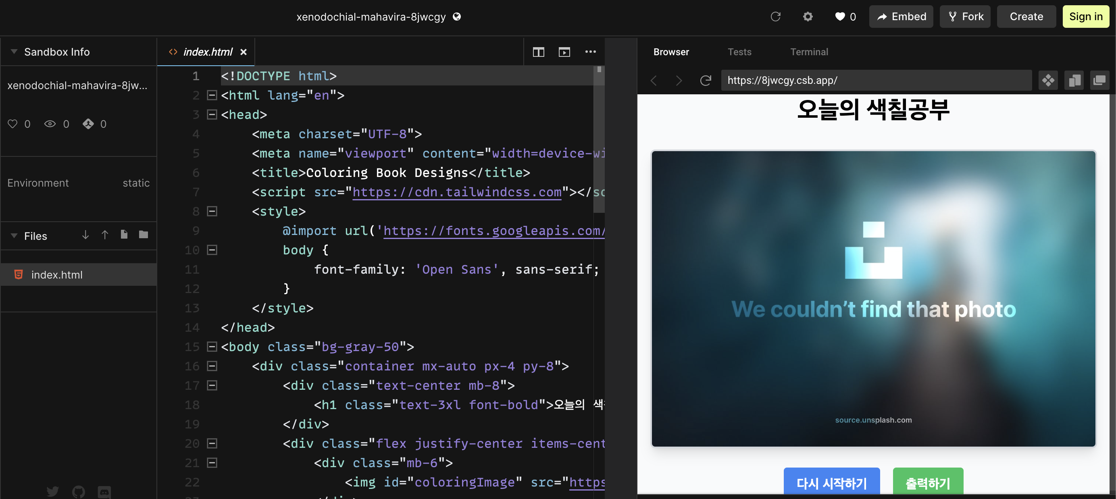Open preview in new window icon
The width and height of the screenshot is (1116, 499).
coord(1099,81)
